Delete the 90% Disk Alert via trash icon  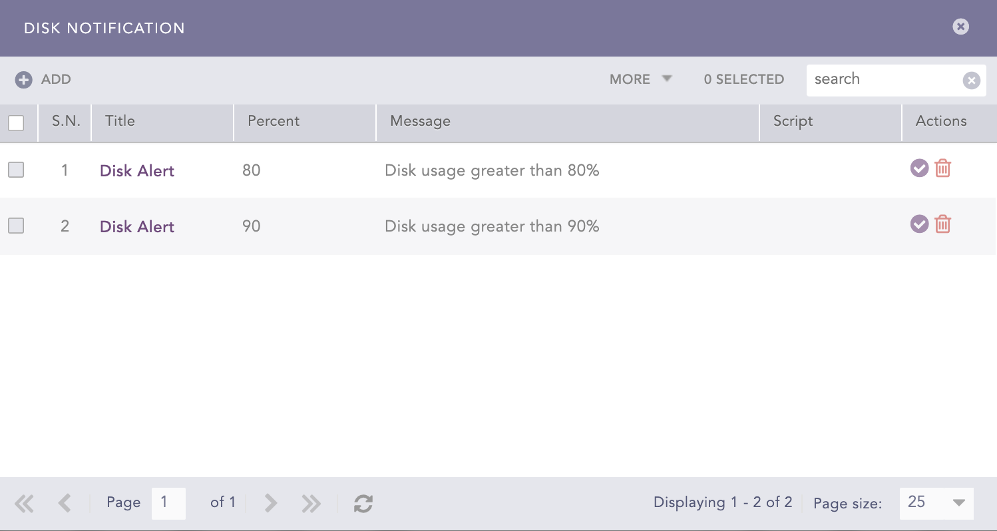942,224
